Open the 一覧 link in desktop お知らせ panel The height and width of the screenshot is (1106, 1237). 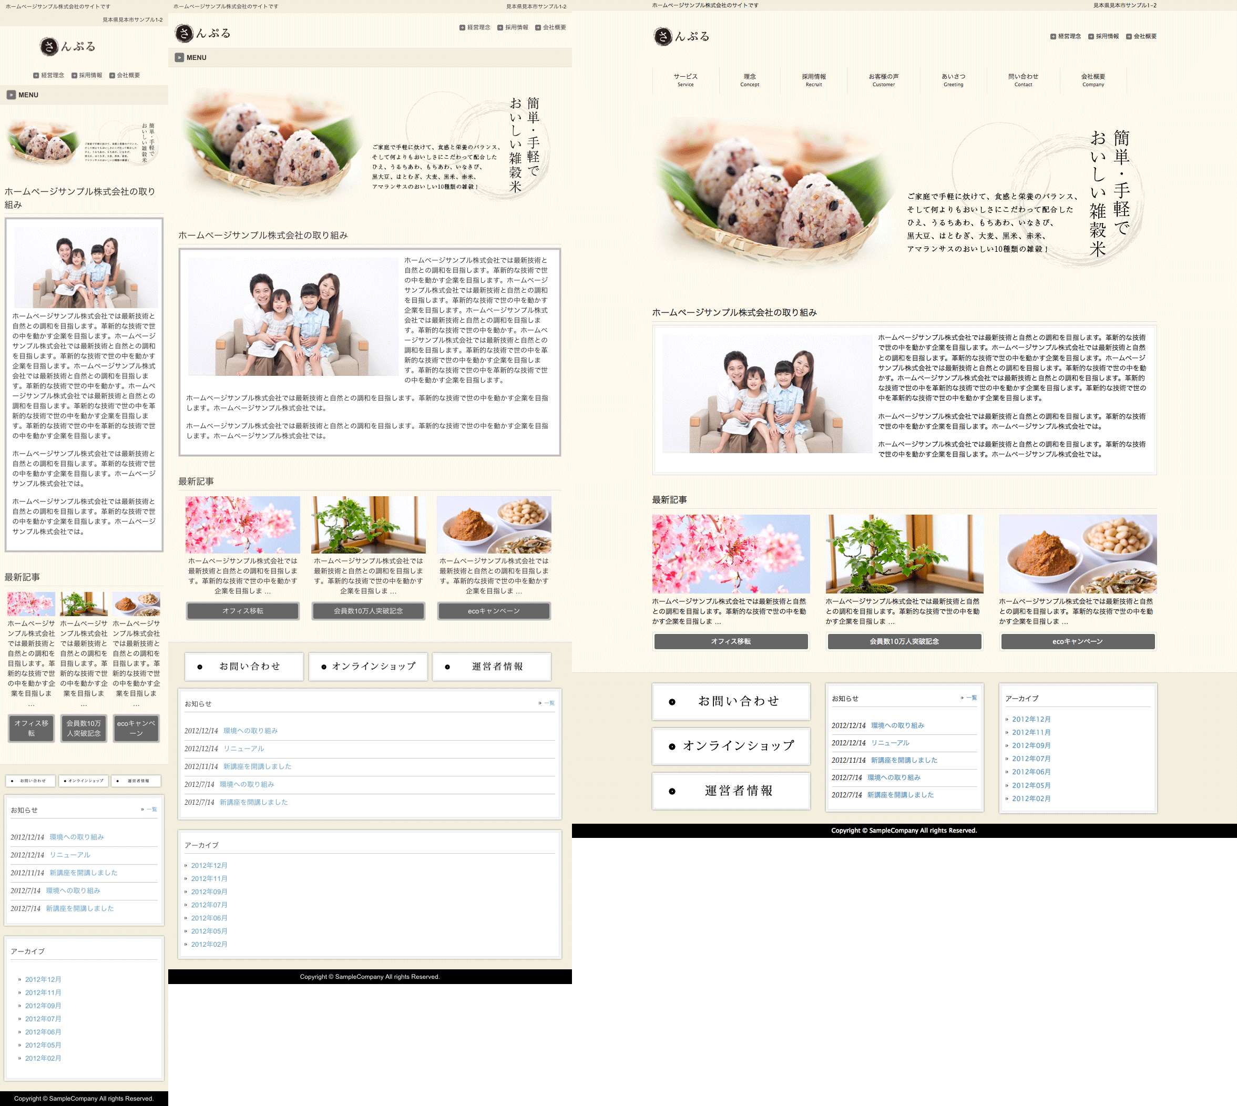[971, 698]
